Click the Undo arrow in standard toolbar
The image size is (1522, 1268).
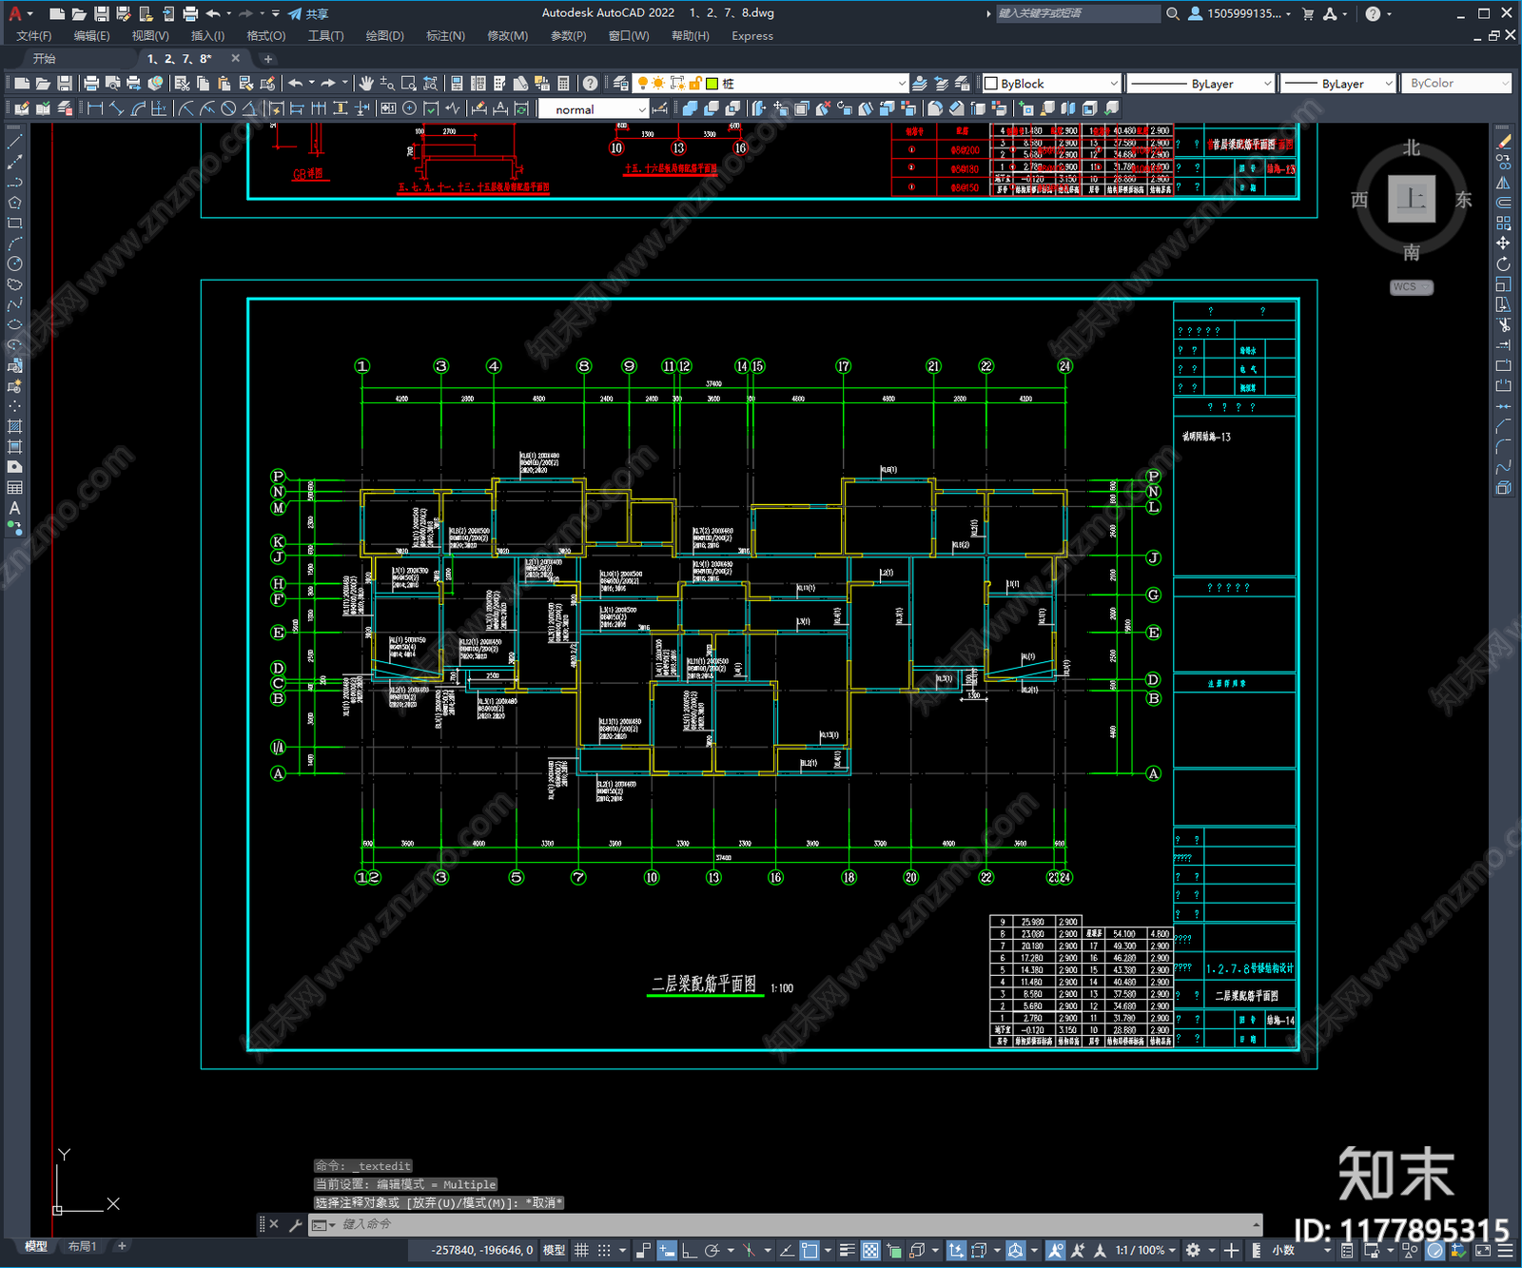coord(296,84)
